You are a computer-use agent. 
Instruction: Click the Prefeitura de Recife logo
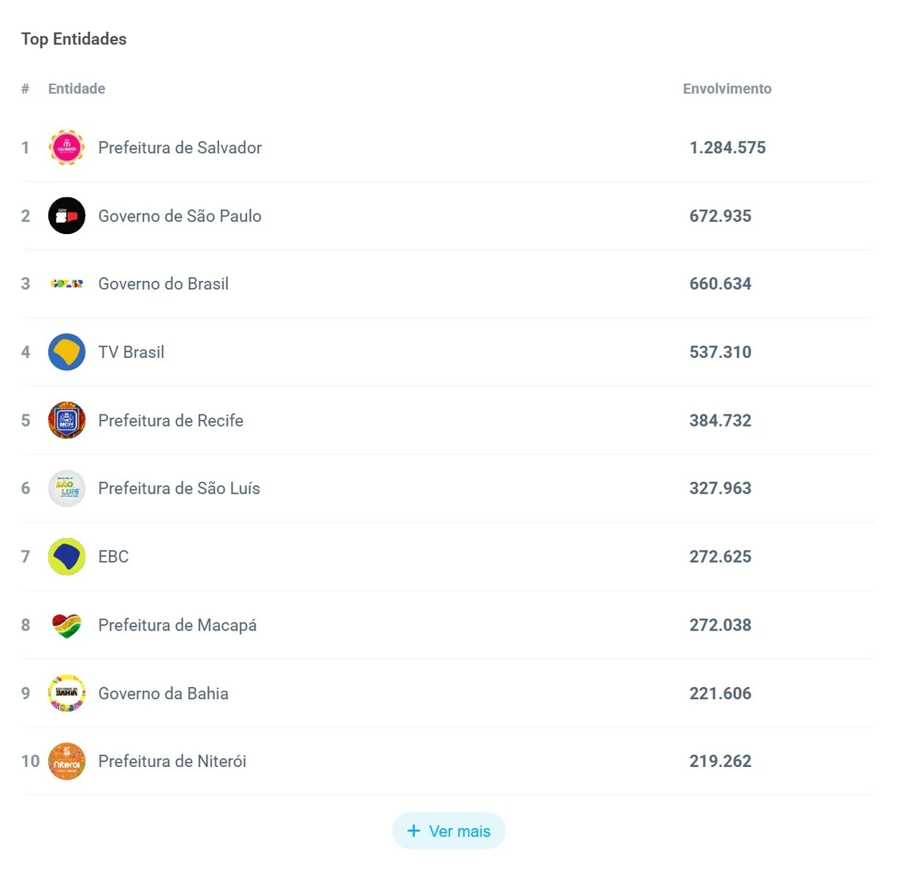pyautogui.click(x=66, y=421)
